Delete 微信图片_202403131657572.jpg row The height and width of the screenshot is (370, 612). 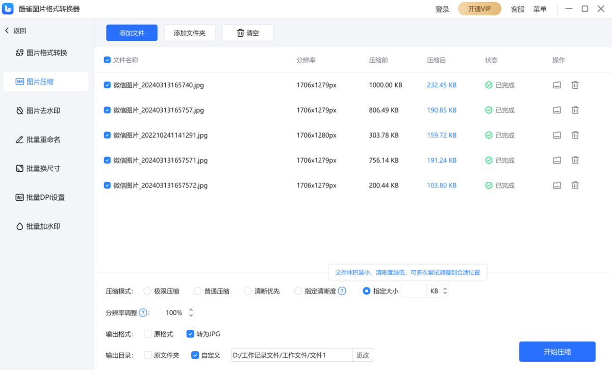[x=575, y=185]
